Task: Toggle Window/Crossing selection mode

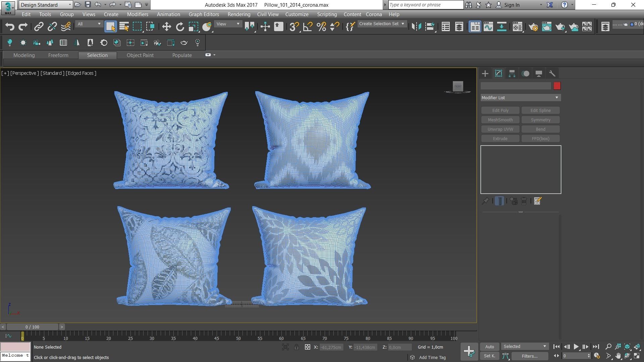Action: tap(151, 27)
